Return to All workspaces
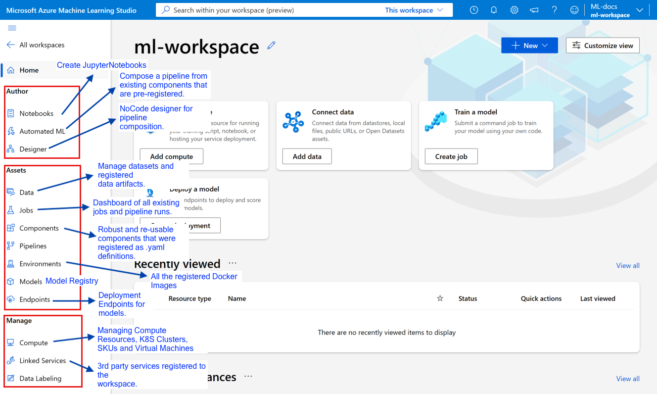Image resolution: width=657 pixels, height=394 pixels. (x=42, y=45)
